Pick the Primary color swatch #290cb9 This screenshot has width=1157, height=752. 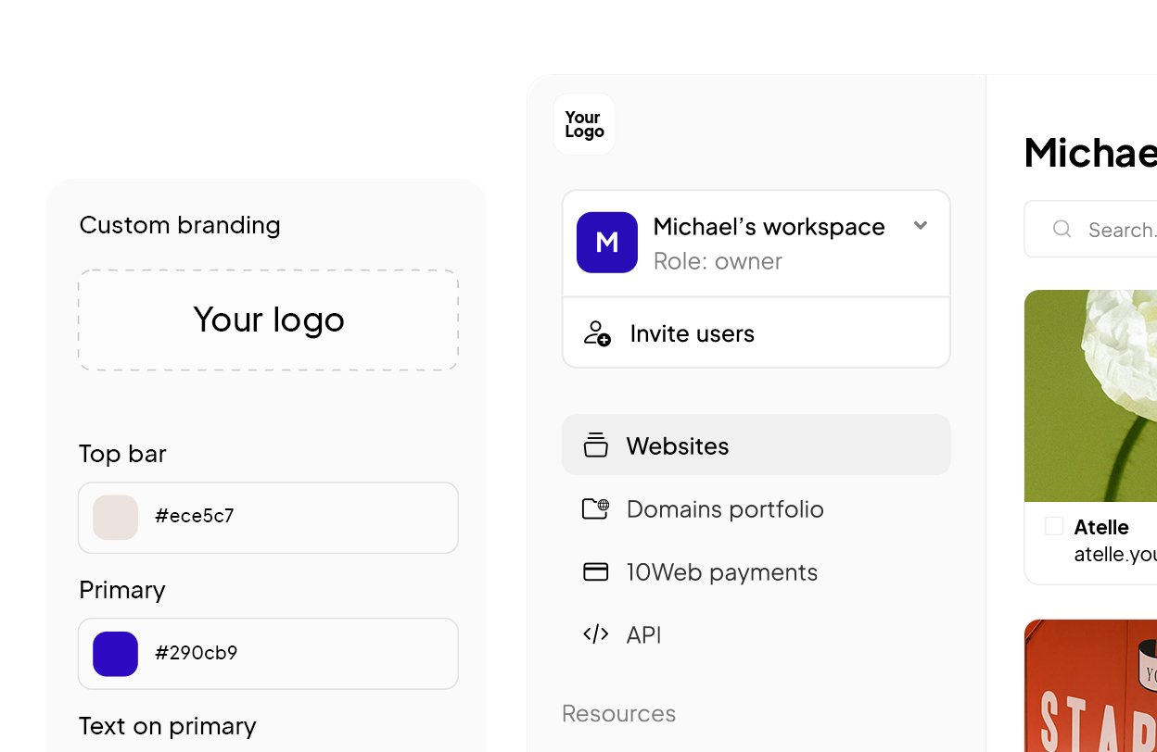tap(116, 653)
